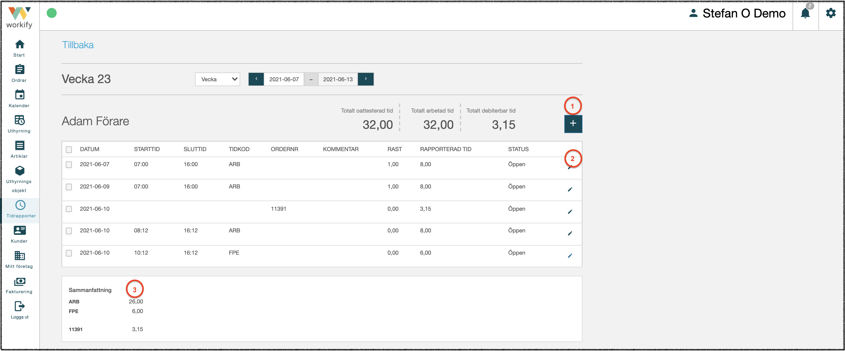This screenshot has width=845, height=351.
Task: Select the Tidrapporter clock icon
Action: [20, 205]
